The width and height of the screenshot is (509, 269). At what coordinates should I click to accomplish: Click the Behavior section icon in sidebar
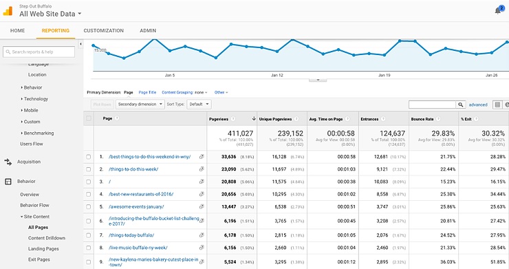pyautogui.click(x=8, y=182)
